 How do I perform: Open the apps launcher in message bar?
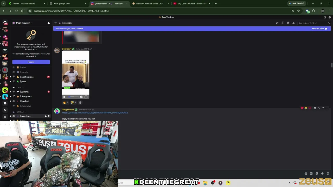click(328, 173)
